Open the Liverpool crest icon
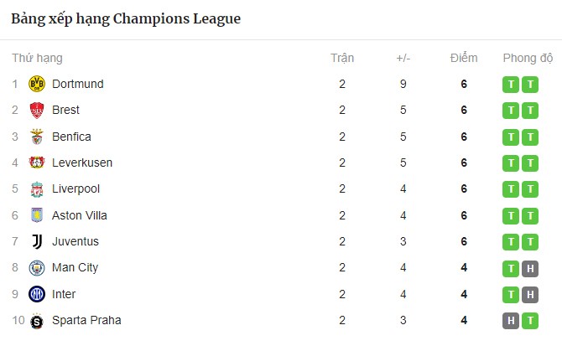 (37, 189)
